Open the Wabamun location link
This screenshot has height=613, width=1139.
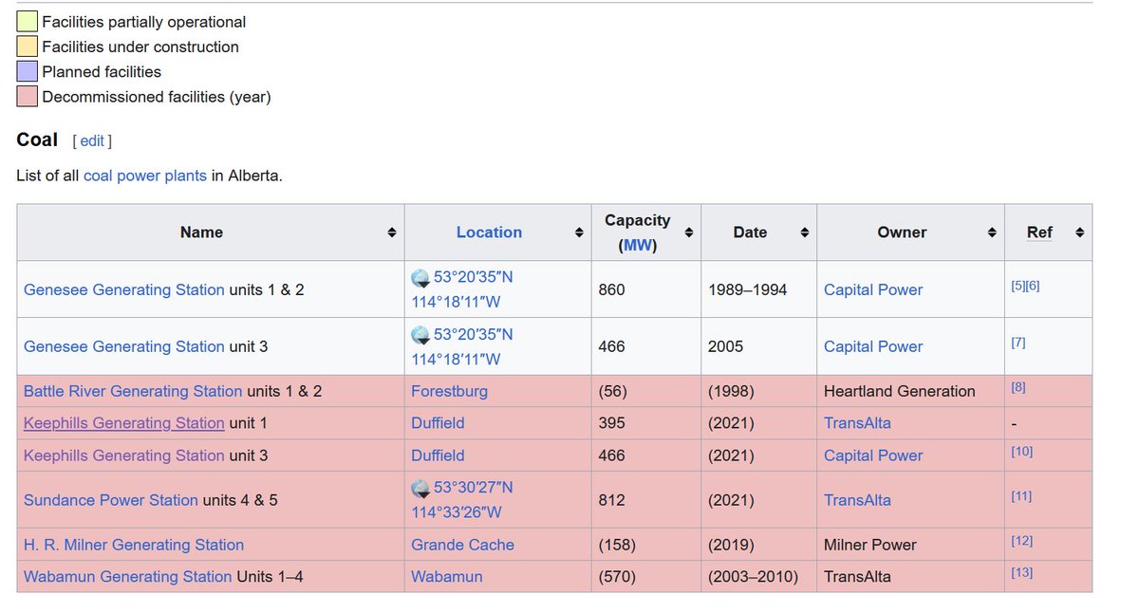tap(447, 577)
